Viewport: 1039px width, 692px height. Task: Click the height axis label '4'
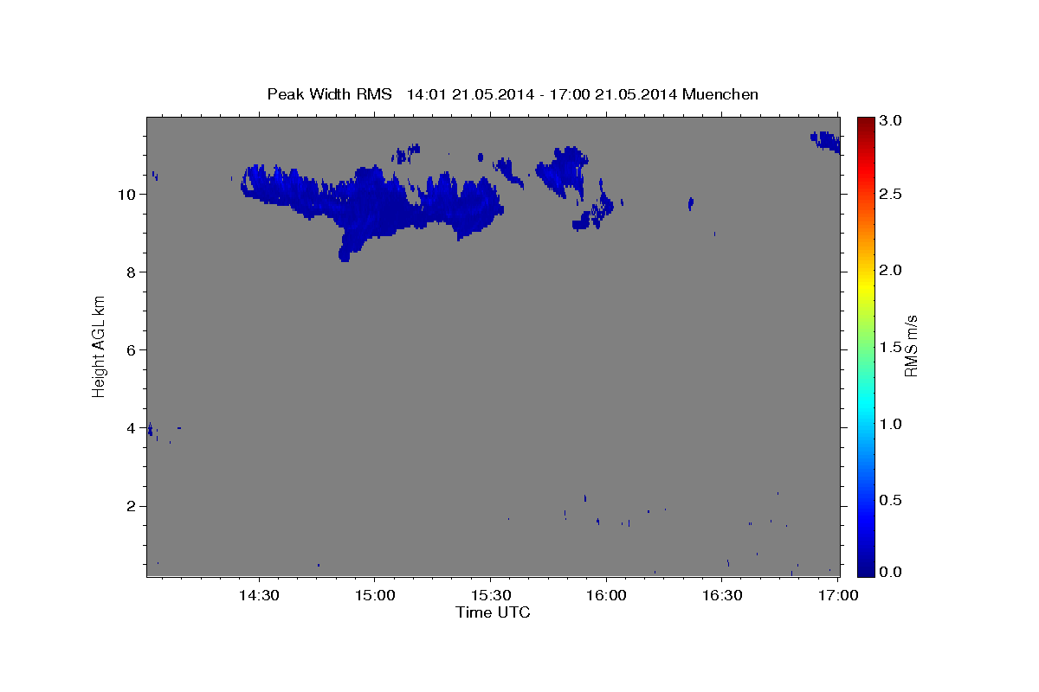130,428
